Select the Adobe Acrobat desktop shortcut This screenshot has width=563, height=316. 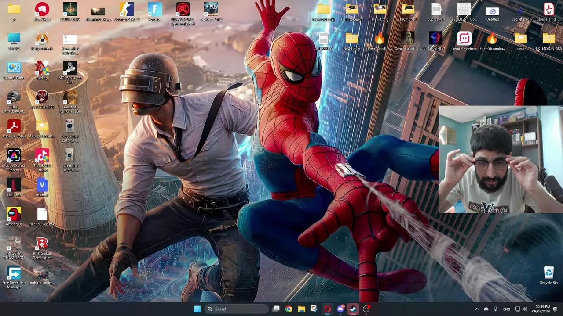click(x=14, y=129)
